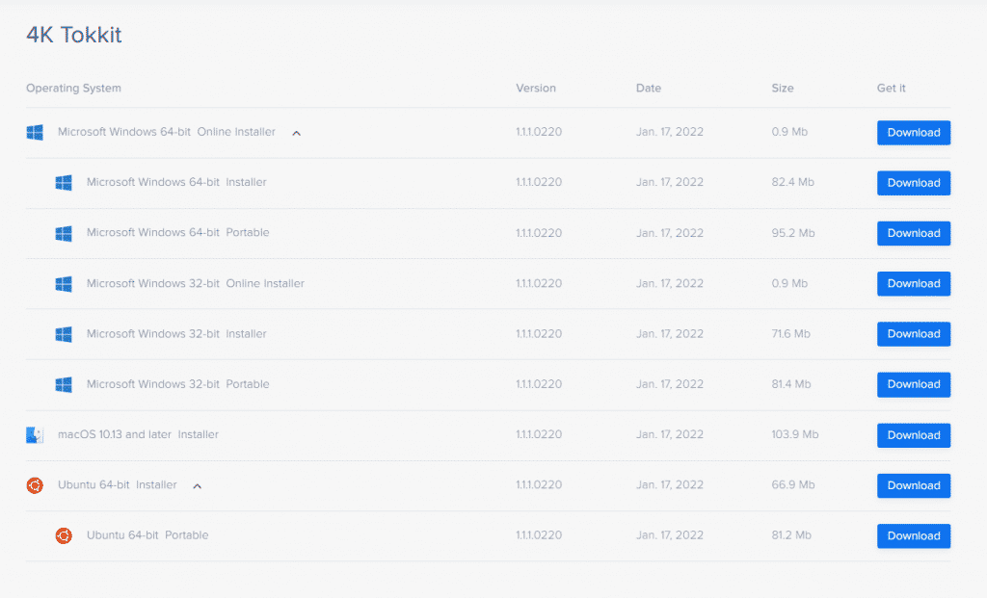Download Windows 64-bit Online Installer
Screen dimensions: 987x598
(x=914, y=133)
